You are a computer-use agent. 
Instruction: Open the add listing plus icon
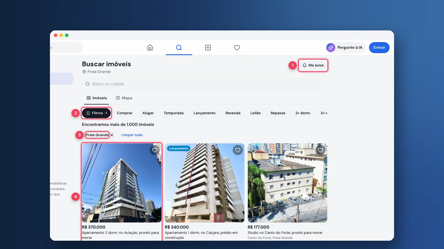point(208,48)
